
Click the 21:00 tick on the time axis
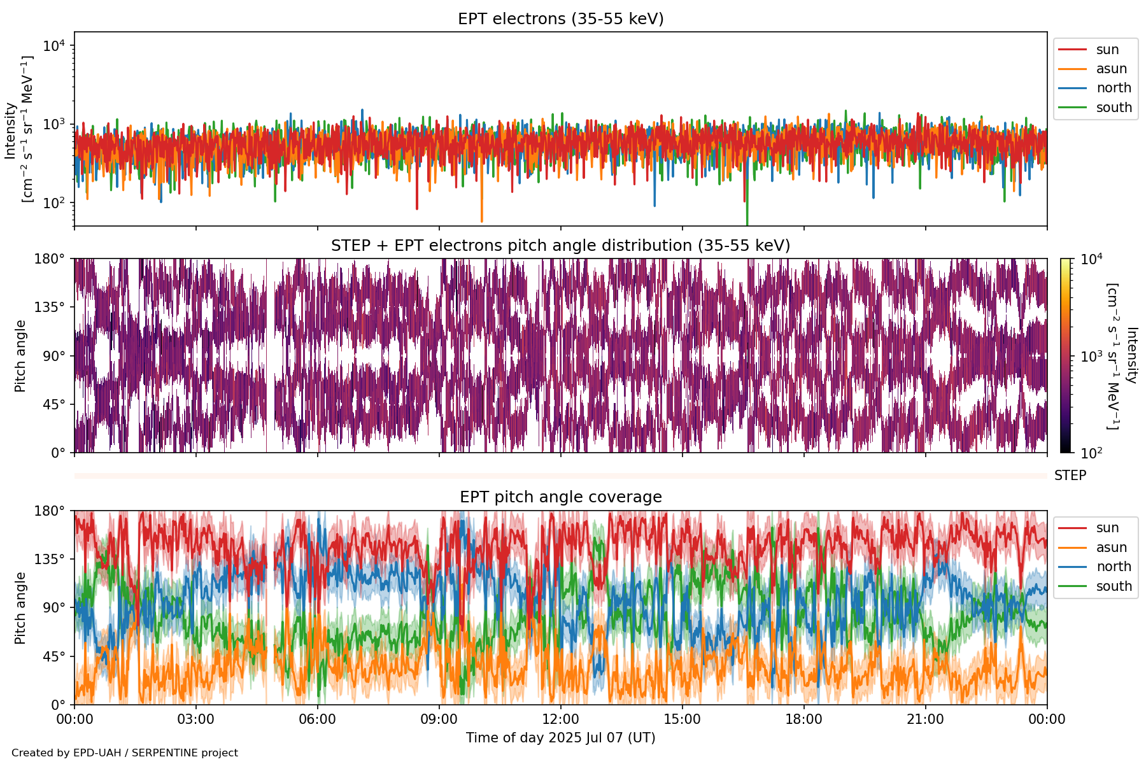[x=925, y=719]
